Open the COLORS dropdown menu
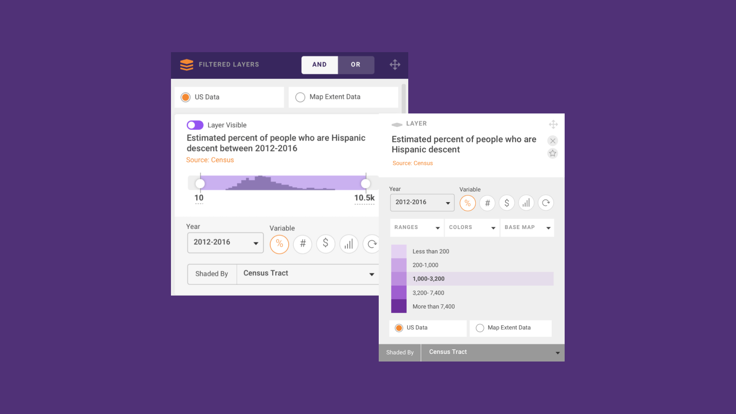This screenshot has width=736, height=414. (470, 227)
